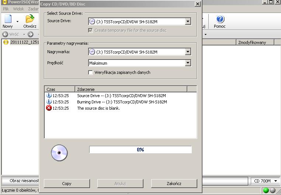Expand the Prędkość speed dropdown

pos(188,63)
